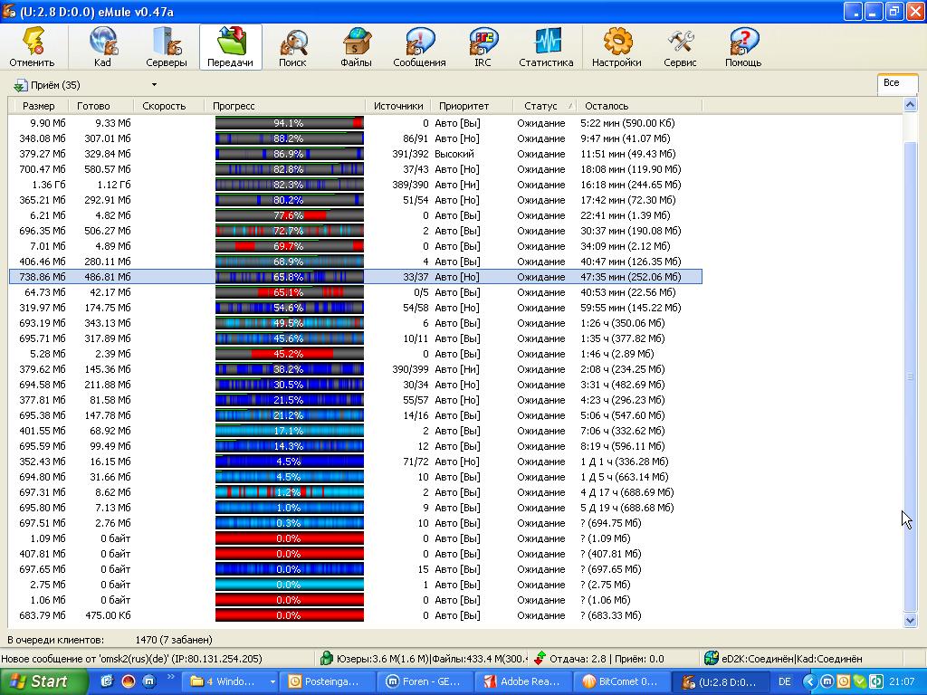Select the row with size 1.36 Гб
The image size is (927, 695).
355,185
